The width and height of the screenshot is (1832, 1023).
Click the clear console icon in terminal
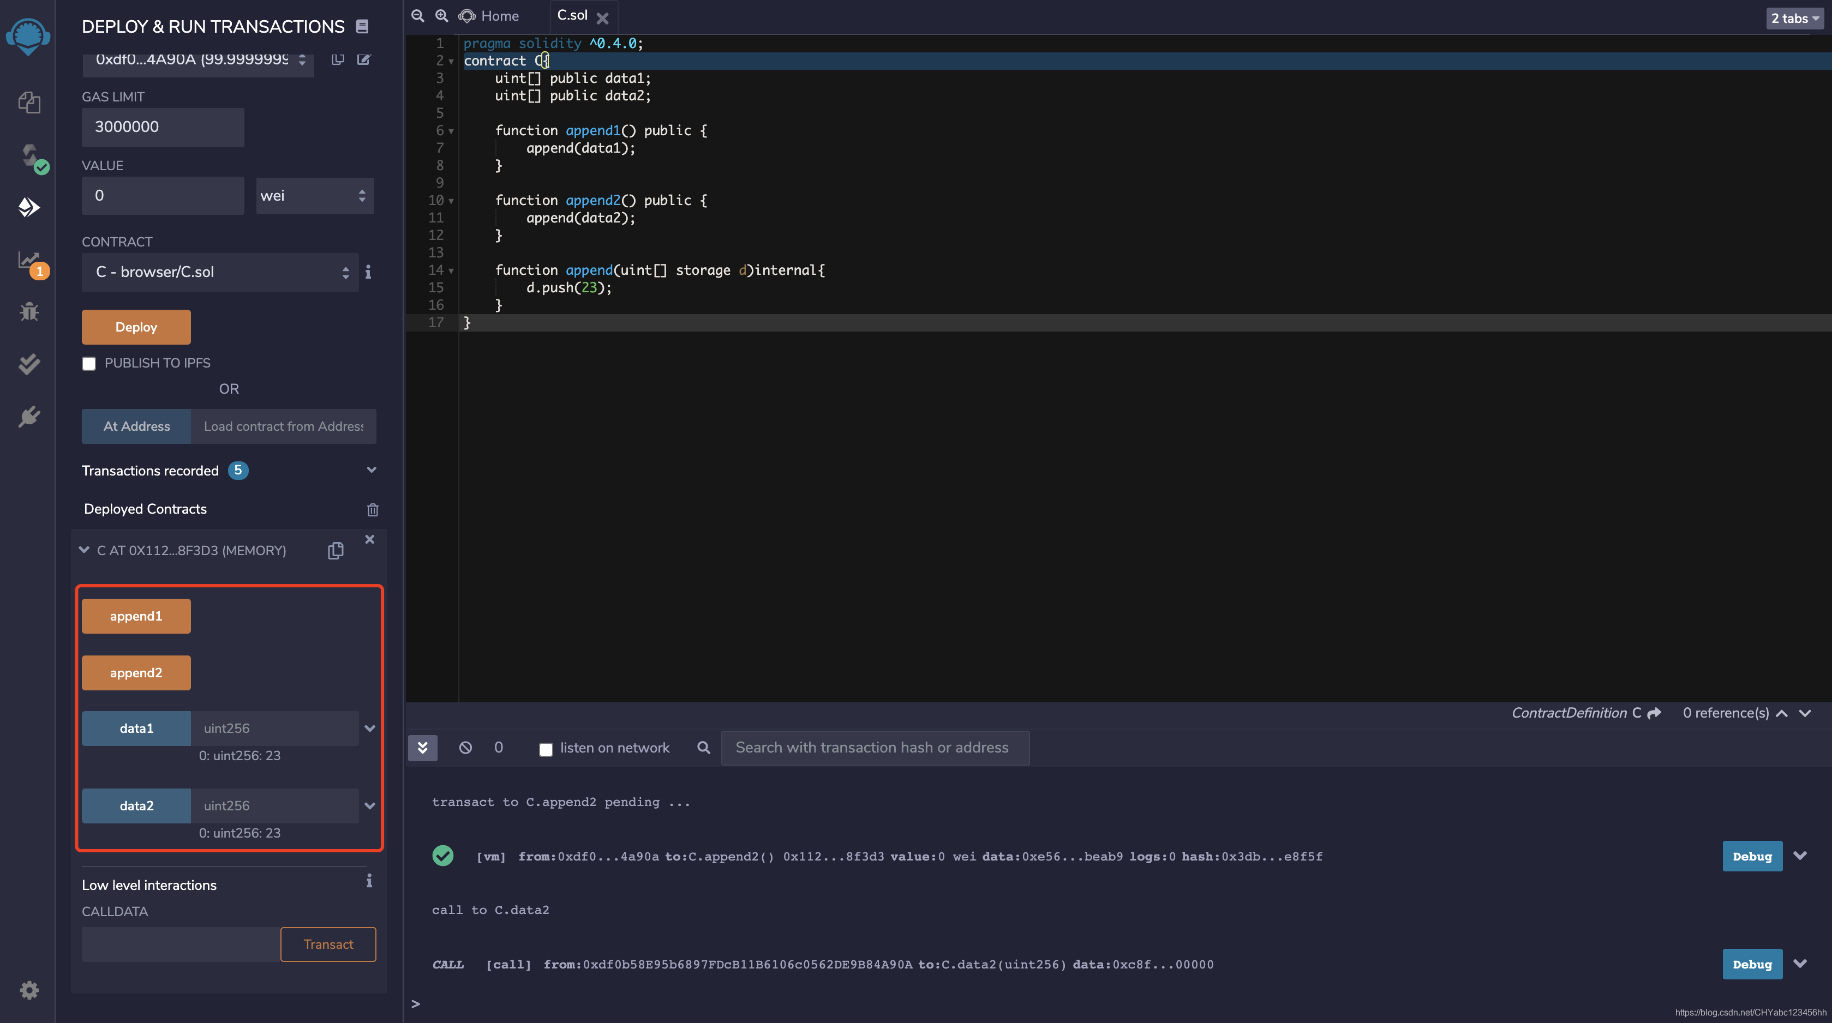point(465,748)
